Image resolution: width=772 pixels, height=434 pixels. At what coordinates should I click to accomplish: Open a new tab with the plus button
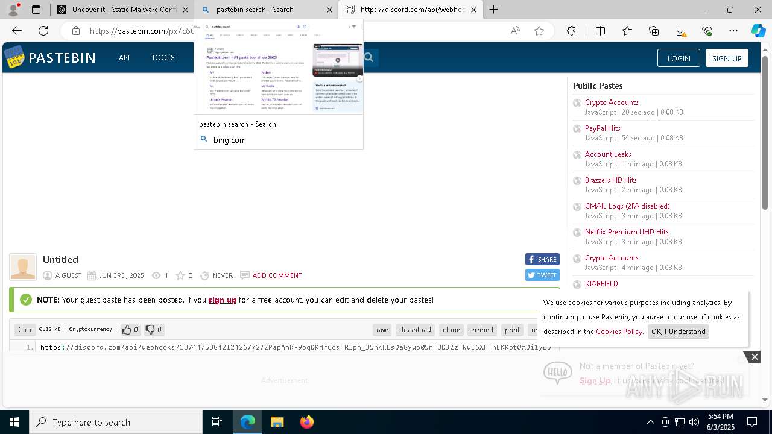(494, 10)
